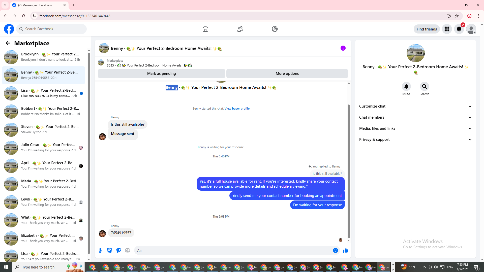Mark listing as pending
484x272 pixels.
[161, 74]
